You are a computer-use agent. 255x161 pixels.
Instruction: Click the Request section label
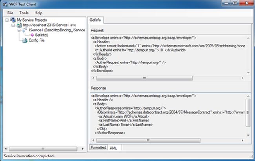[97, 31]
